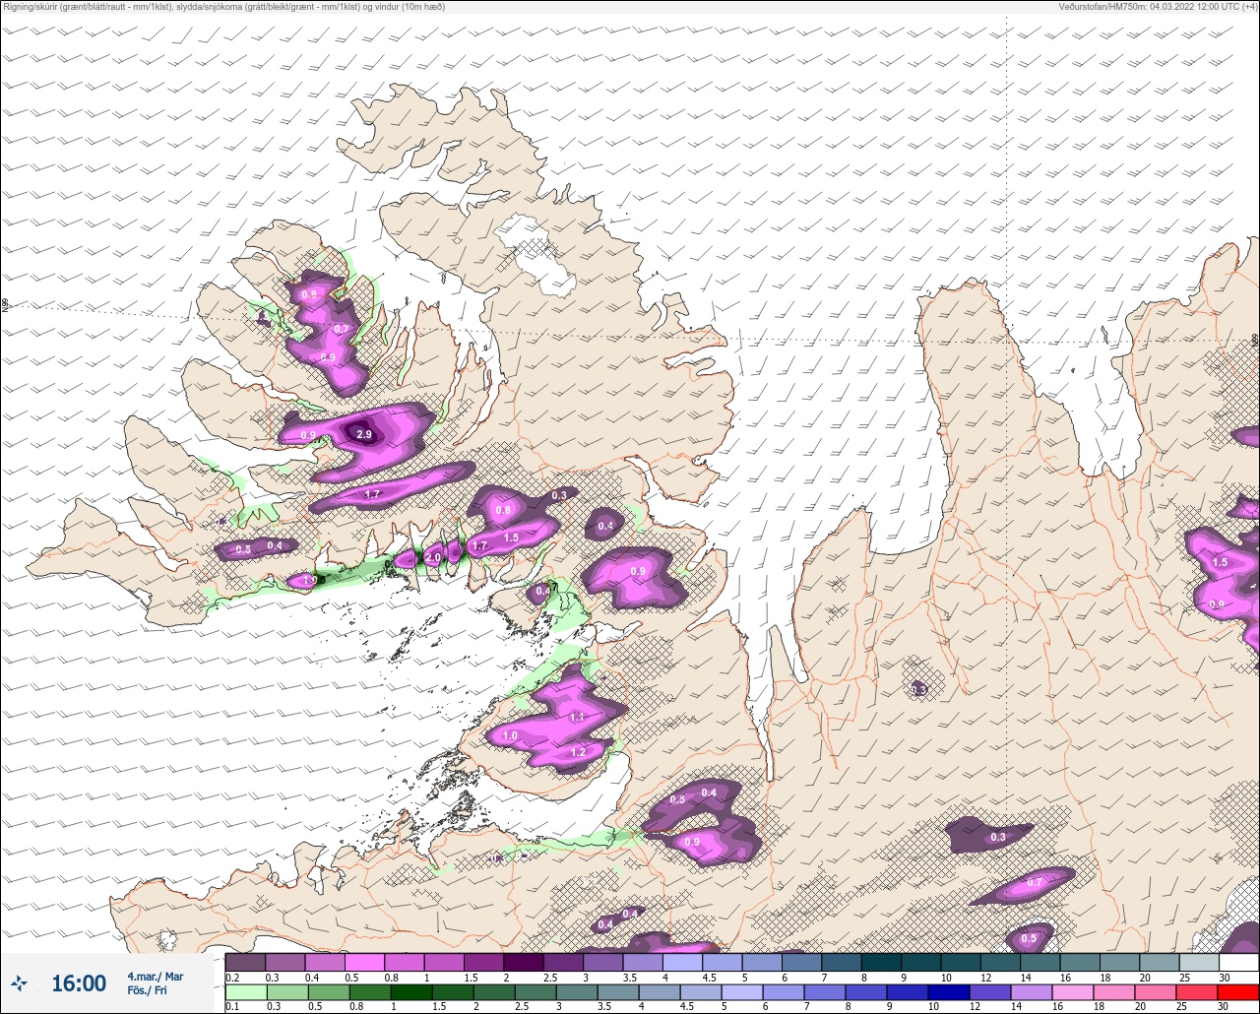Click the Veðurstofan star logo beside 16:00
1260x1014 pixels.
click(x=19, y=982)
